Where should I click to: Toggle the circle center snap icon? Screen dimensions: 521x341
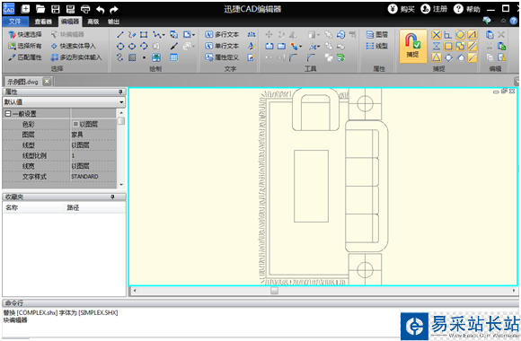[x=460, y=34]
